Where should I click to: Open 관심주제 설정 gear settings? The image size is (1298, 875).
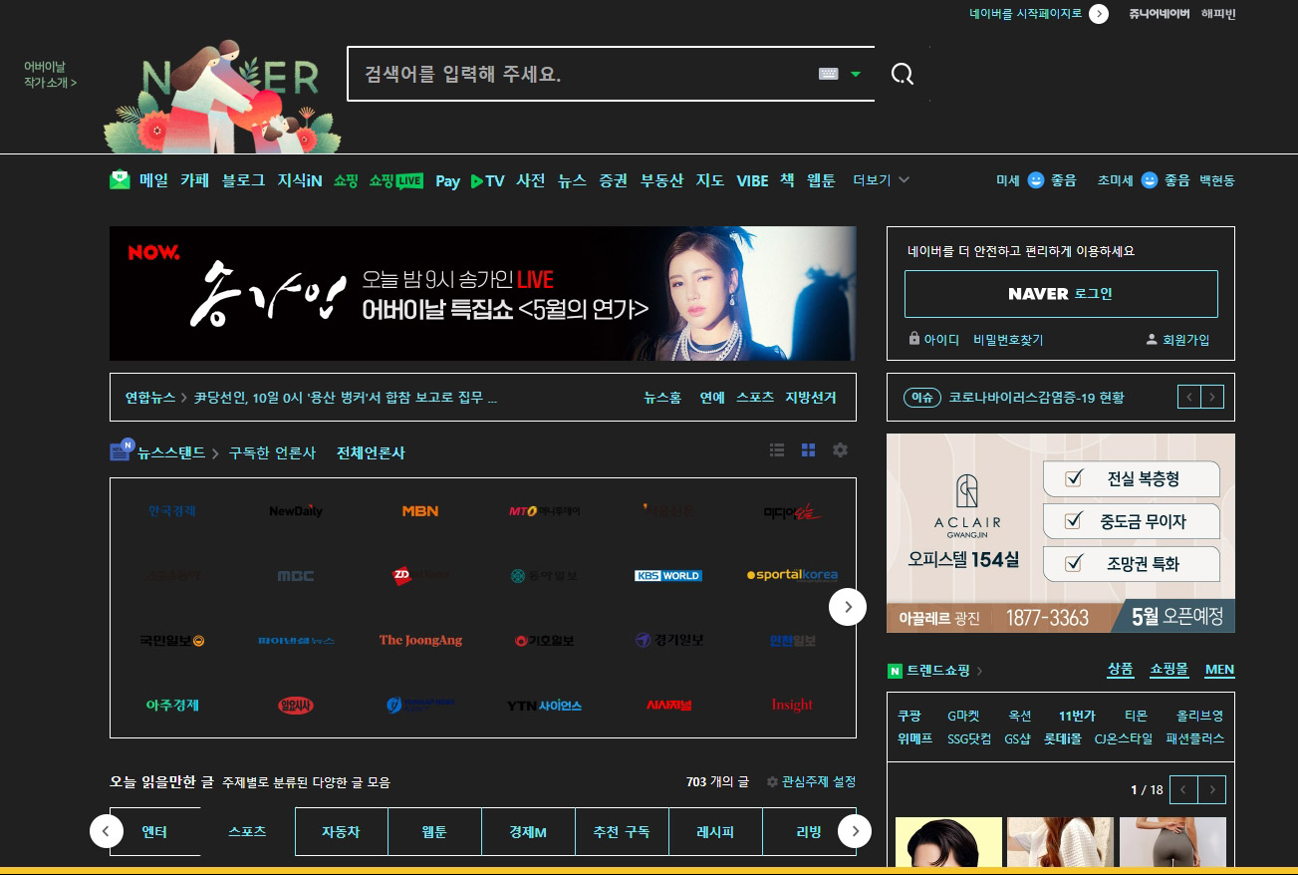click(811, 782)
